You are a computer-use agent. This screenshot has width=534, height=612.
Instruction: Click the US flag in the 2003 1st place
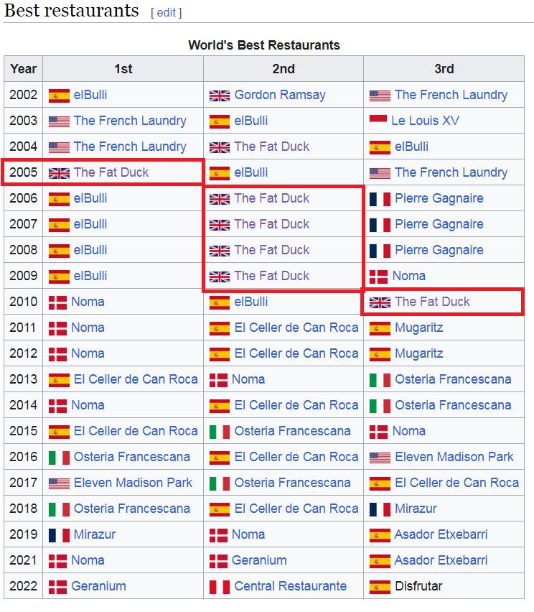point(59,121)
